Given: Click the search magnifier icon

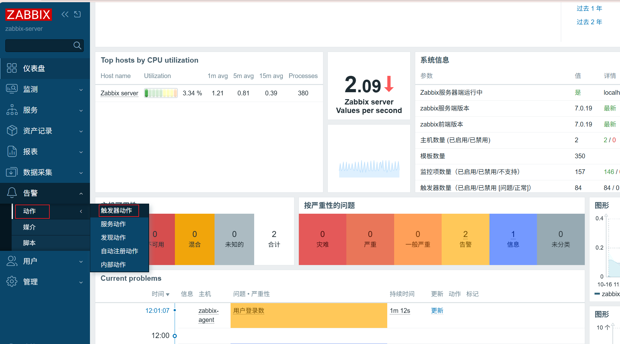Looking at the screenshot, I should click(77, 46).
